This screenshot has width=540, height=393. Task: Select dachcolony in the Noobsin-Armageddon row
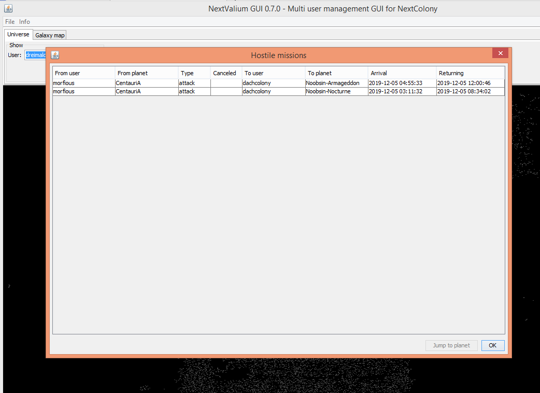274,83
